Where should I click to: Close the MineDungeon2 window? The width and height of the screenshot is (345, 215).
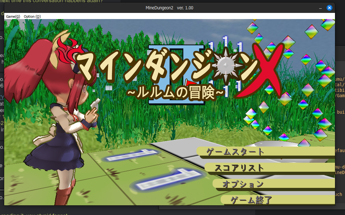pos(329,8)
